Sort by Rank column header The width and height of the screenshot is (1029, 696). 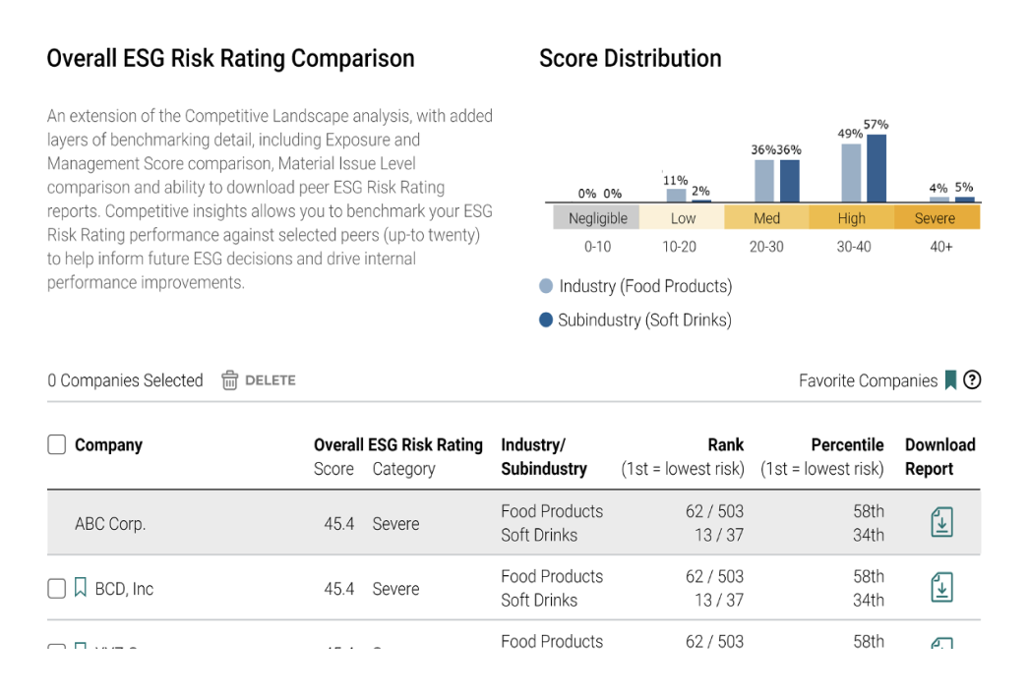[x=725, y=445]
